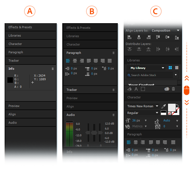Select the eyedropper in the Character panel
Image resolution: width=194 pixels, height=170 pixels.
(164, 106)
